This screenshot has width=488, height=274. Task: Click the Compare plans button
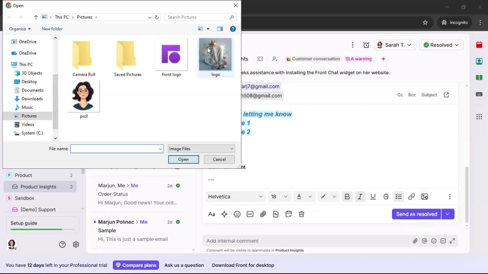tap(136, 265)
